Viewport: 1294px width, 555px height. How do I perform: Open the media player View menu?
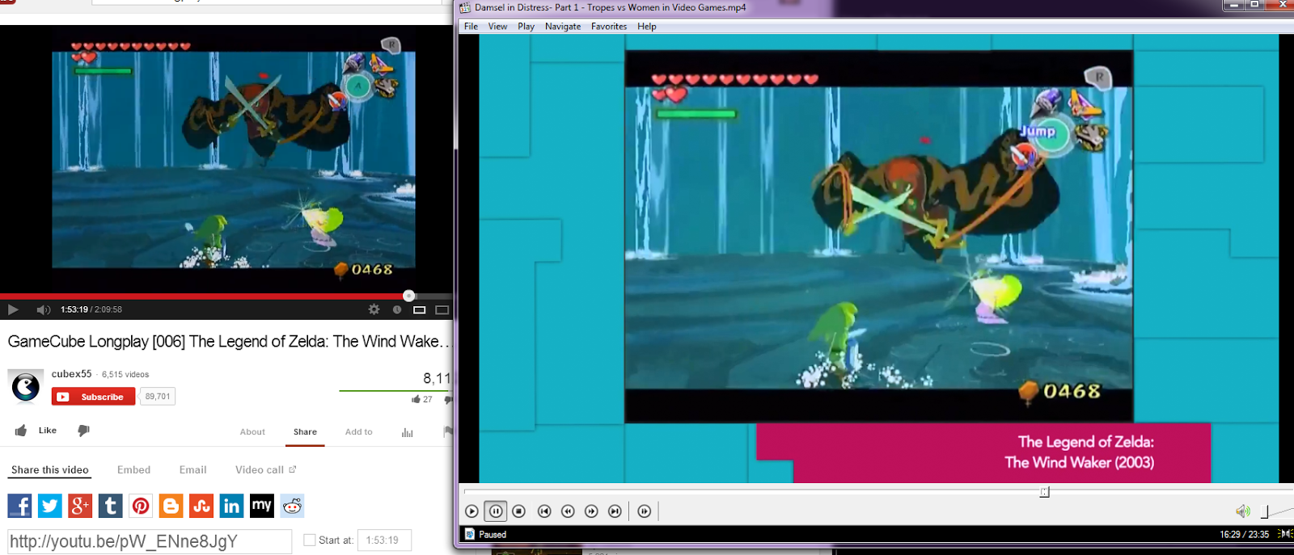click(x=497, y=26)
